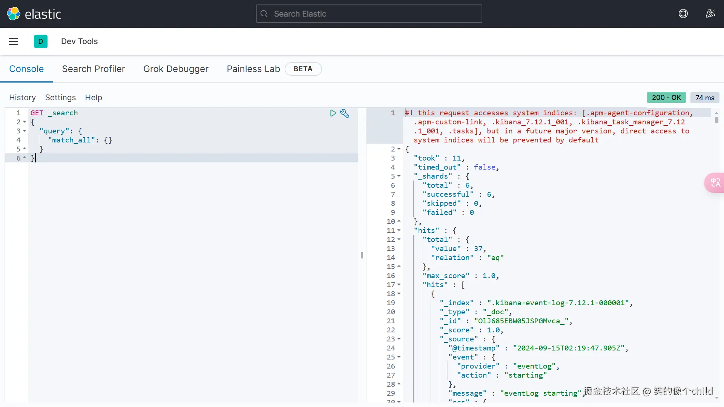Click the "provider" : "eventLog" line
This screenshot has width=724, height=407.
[508, 366]
